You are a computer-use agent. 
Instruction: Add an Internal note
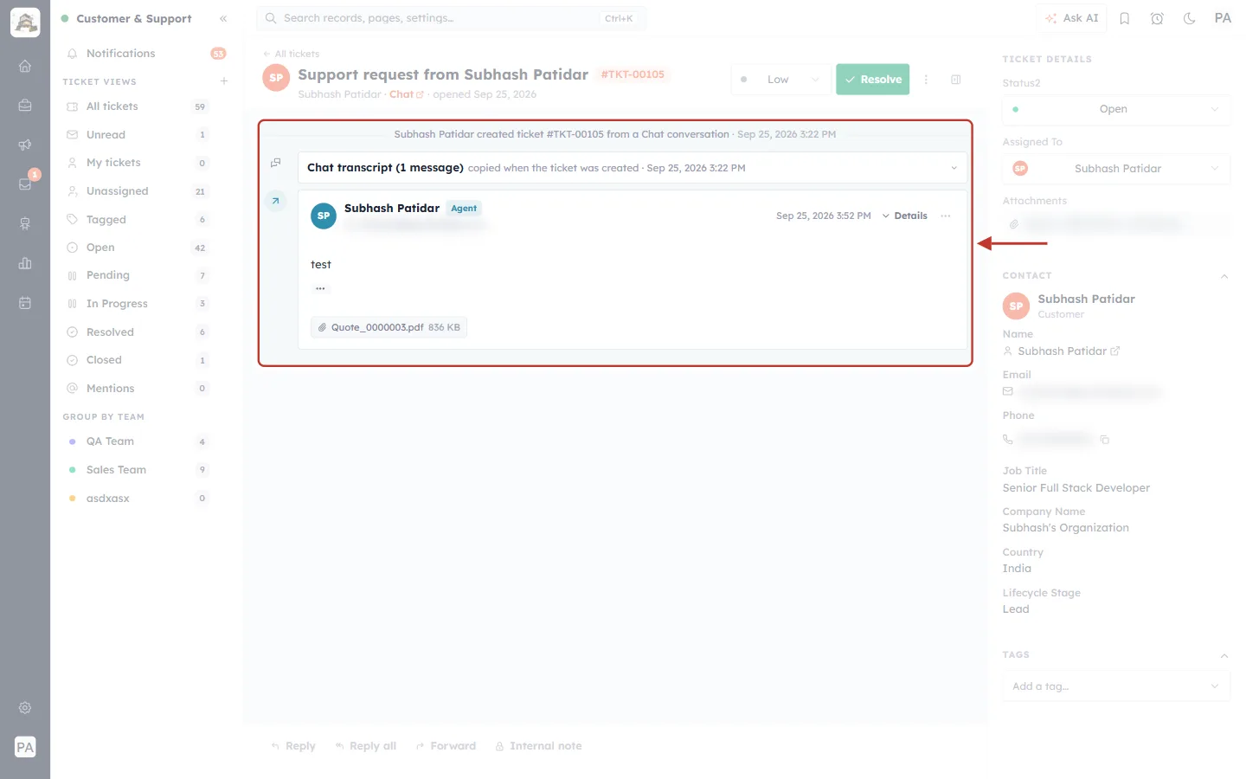(x=538, y=746)
